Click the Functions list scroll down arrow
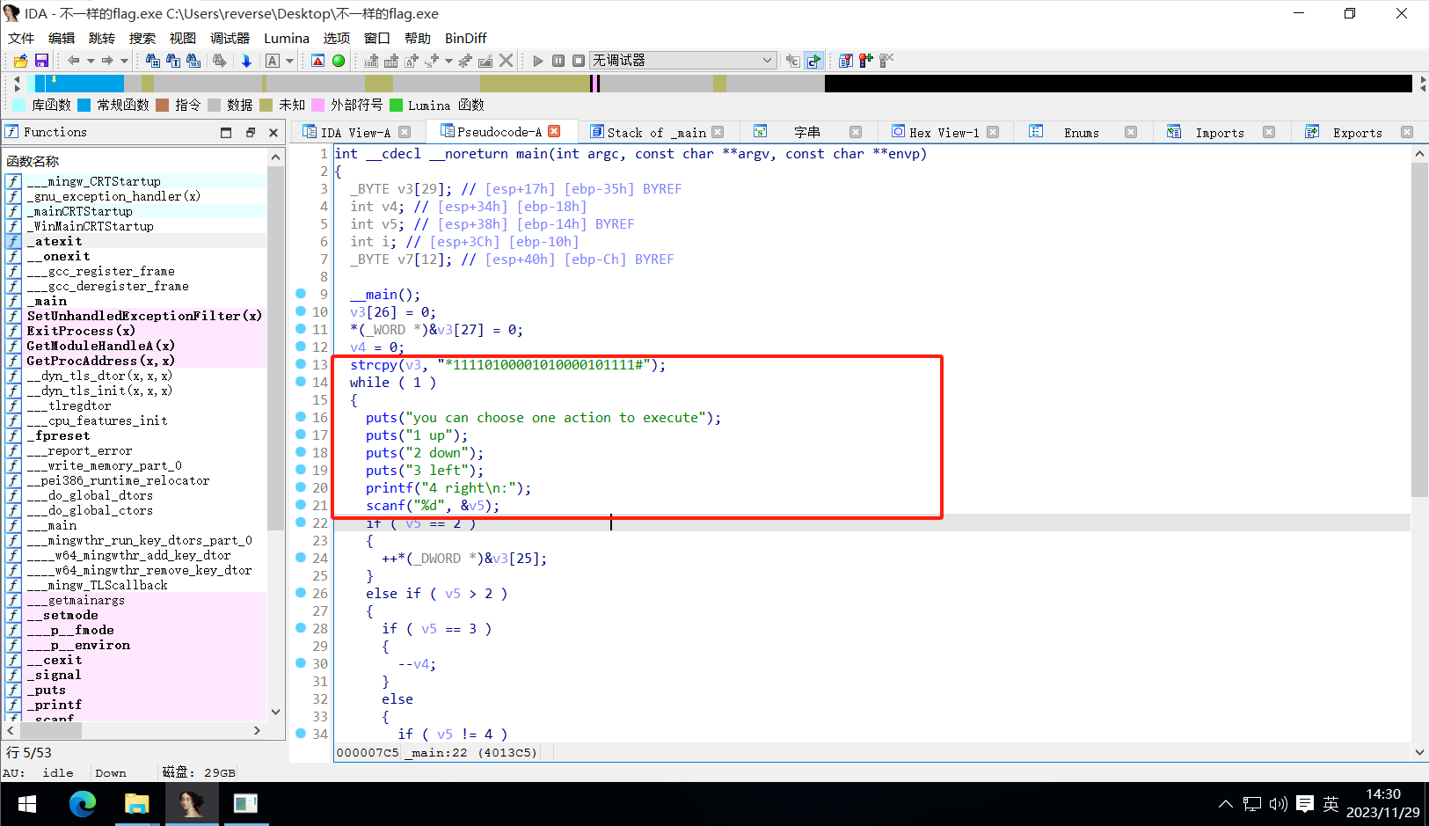The width and height of the screenshot is (1429, 826). (276, 712)
